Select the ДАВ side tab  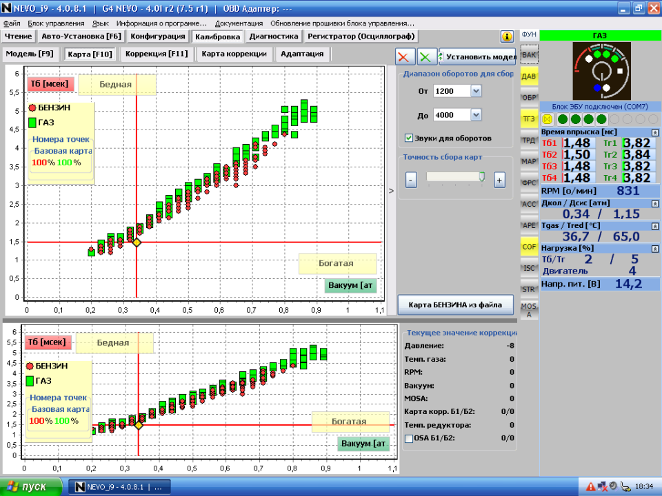529,76
